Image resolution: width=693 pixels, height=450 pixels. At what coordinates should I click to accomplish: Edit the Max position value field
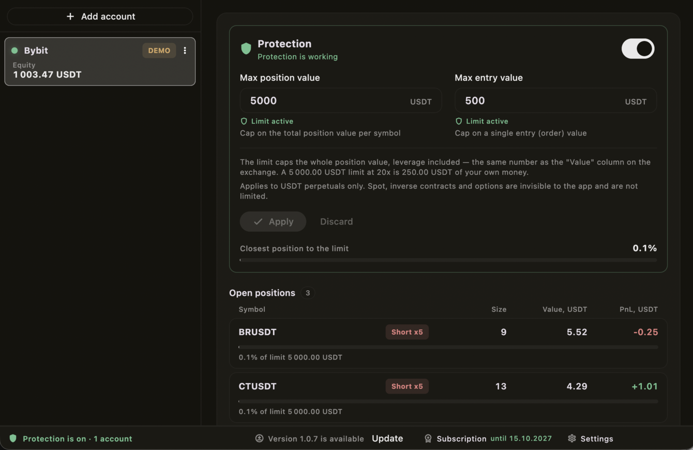coord(341,100)
